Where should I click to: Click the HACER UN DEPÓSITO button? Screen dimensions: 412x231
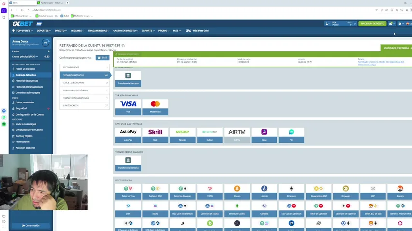pyautogui.click(x=372, y=24)
